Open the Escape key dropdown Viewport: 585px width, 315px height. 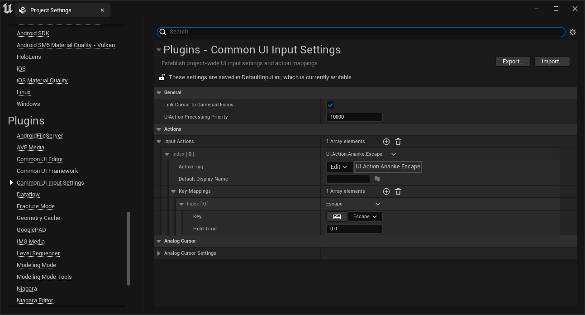point(365,217)
